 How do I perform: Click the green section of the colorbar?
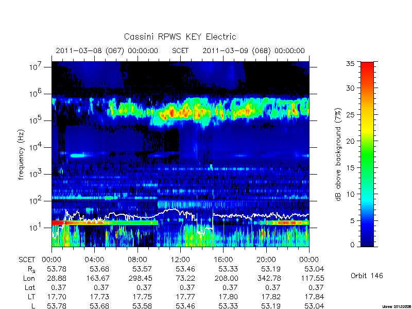click(x=367, y=155)
